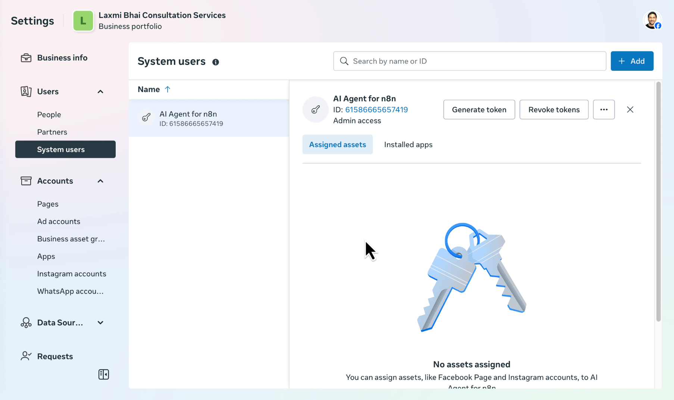Click the Laxmi Bhai Consultation Services title
This screenshot has height=400, width=674.
click(x=162, y=15)
